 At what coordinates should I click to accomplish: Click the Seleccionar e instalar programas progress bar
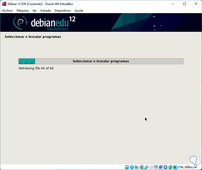click(101, 61)
